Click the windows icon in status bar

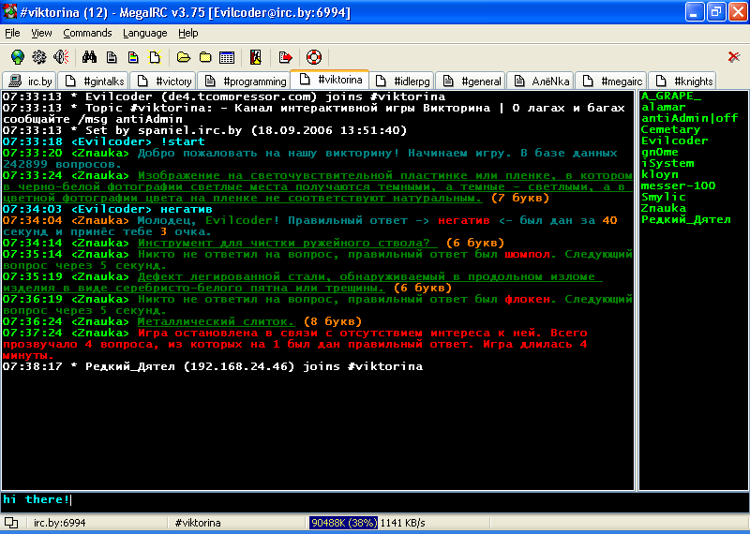tap(11, 523)
